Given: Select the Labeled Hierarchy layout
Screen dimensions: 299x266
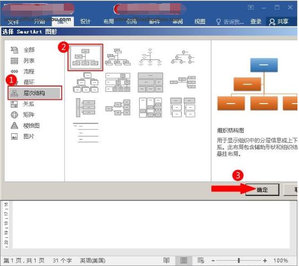Looking at the screenshot, I should coord(118,82).
